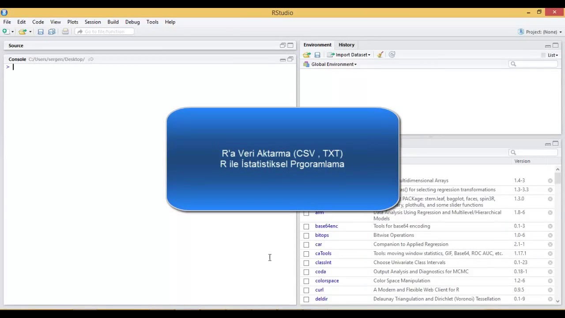565x318 pixels.
Task: Remove the curl package using its x icon
Action: pos(550,290)
